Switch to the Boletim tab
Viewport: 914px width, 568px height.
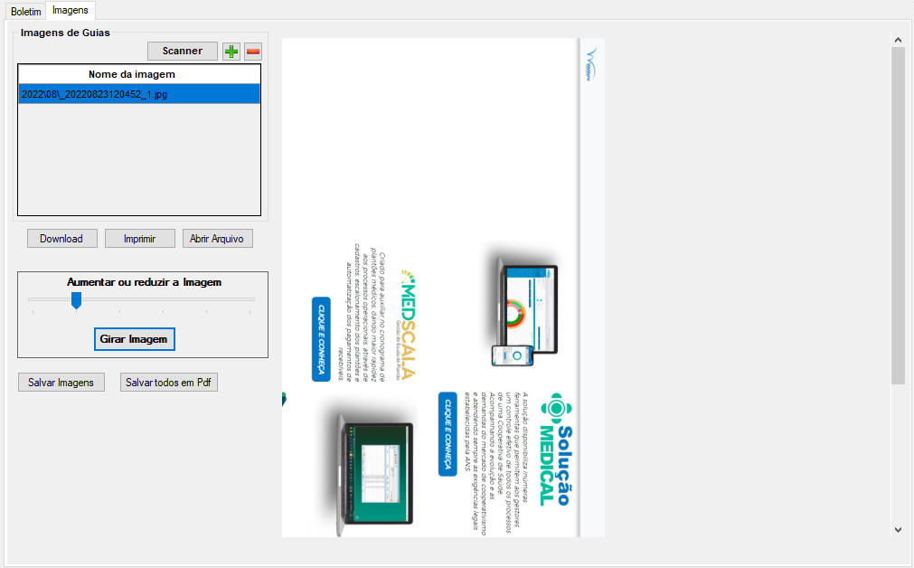click(x=25, y=11)
